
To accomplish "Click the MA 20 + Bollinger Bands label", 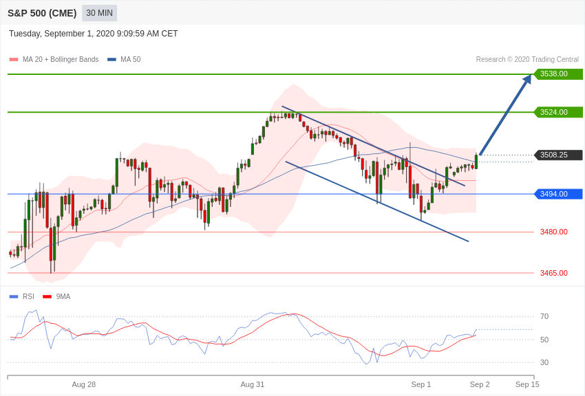I will coord(61,59).
